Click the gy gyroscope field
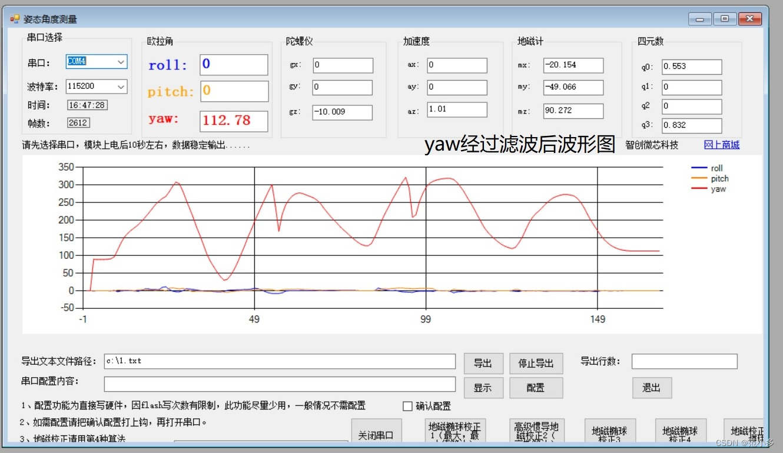The height and width of the screenshot is (453, 783). click(343, 88)
